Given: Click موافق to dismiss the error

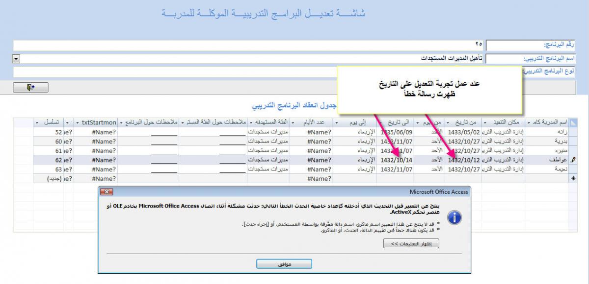Looking at the screenshot, I should click(285, 264).
